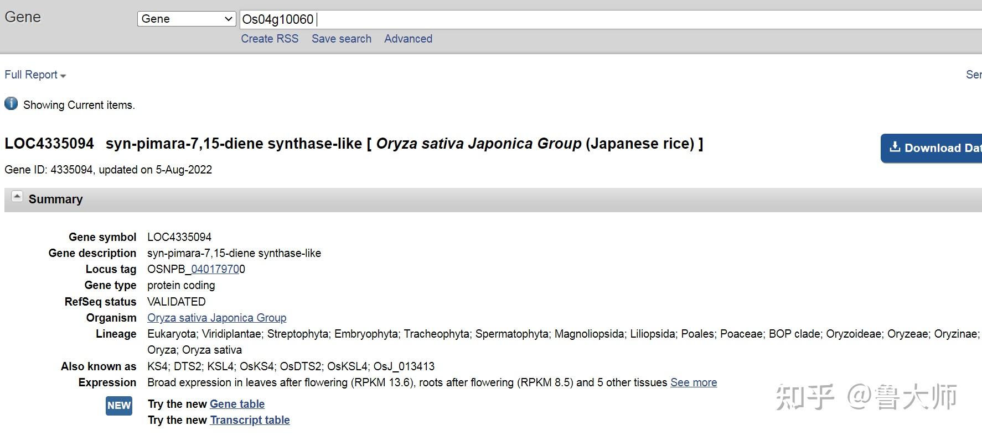982x436 pixels.
Task: Click Create RSS link
Action: (x=270, y=39)
